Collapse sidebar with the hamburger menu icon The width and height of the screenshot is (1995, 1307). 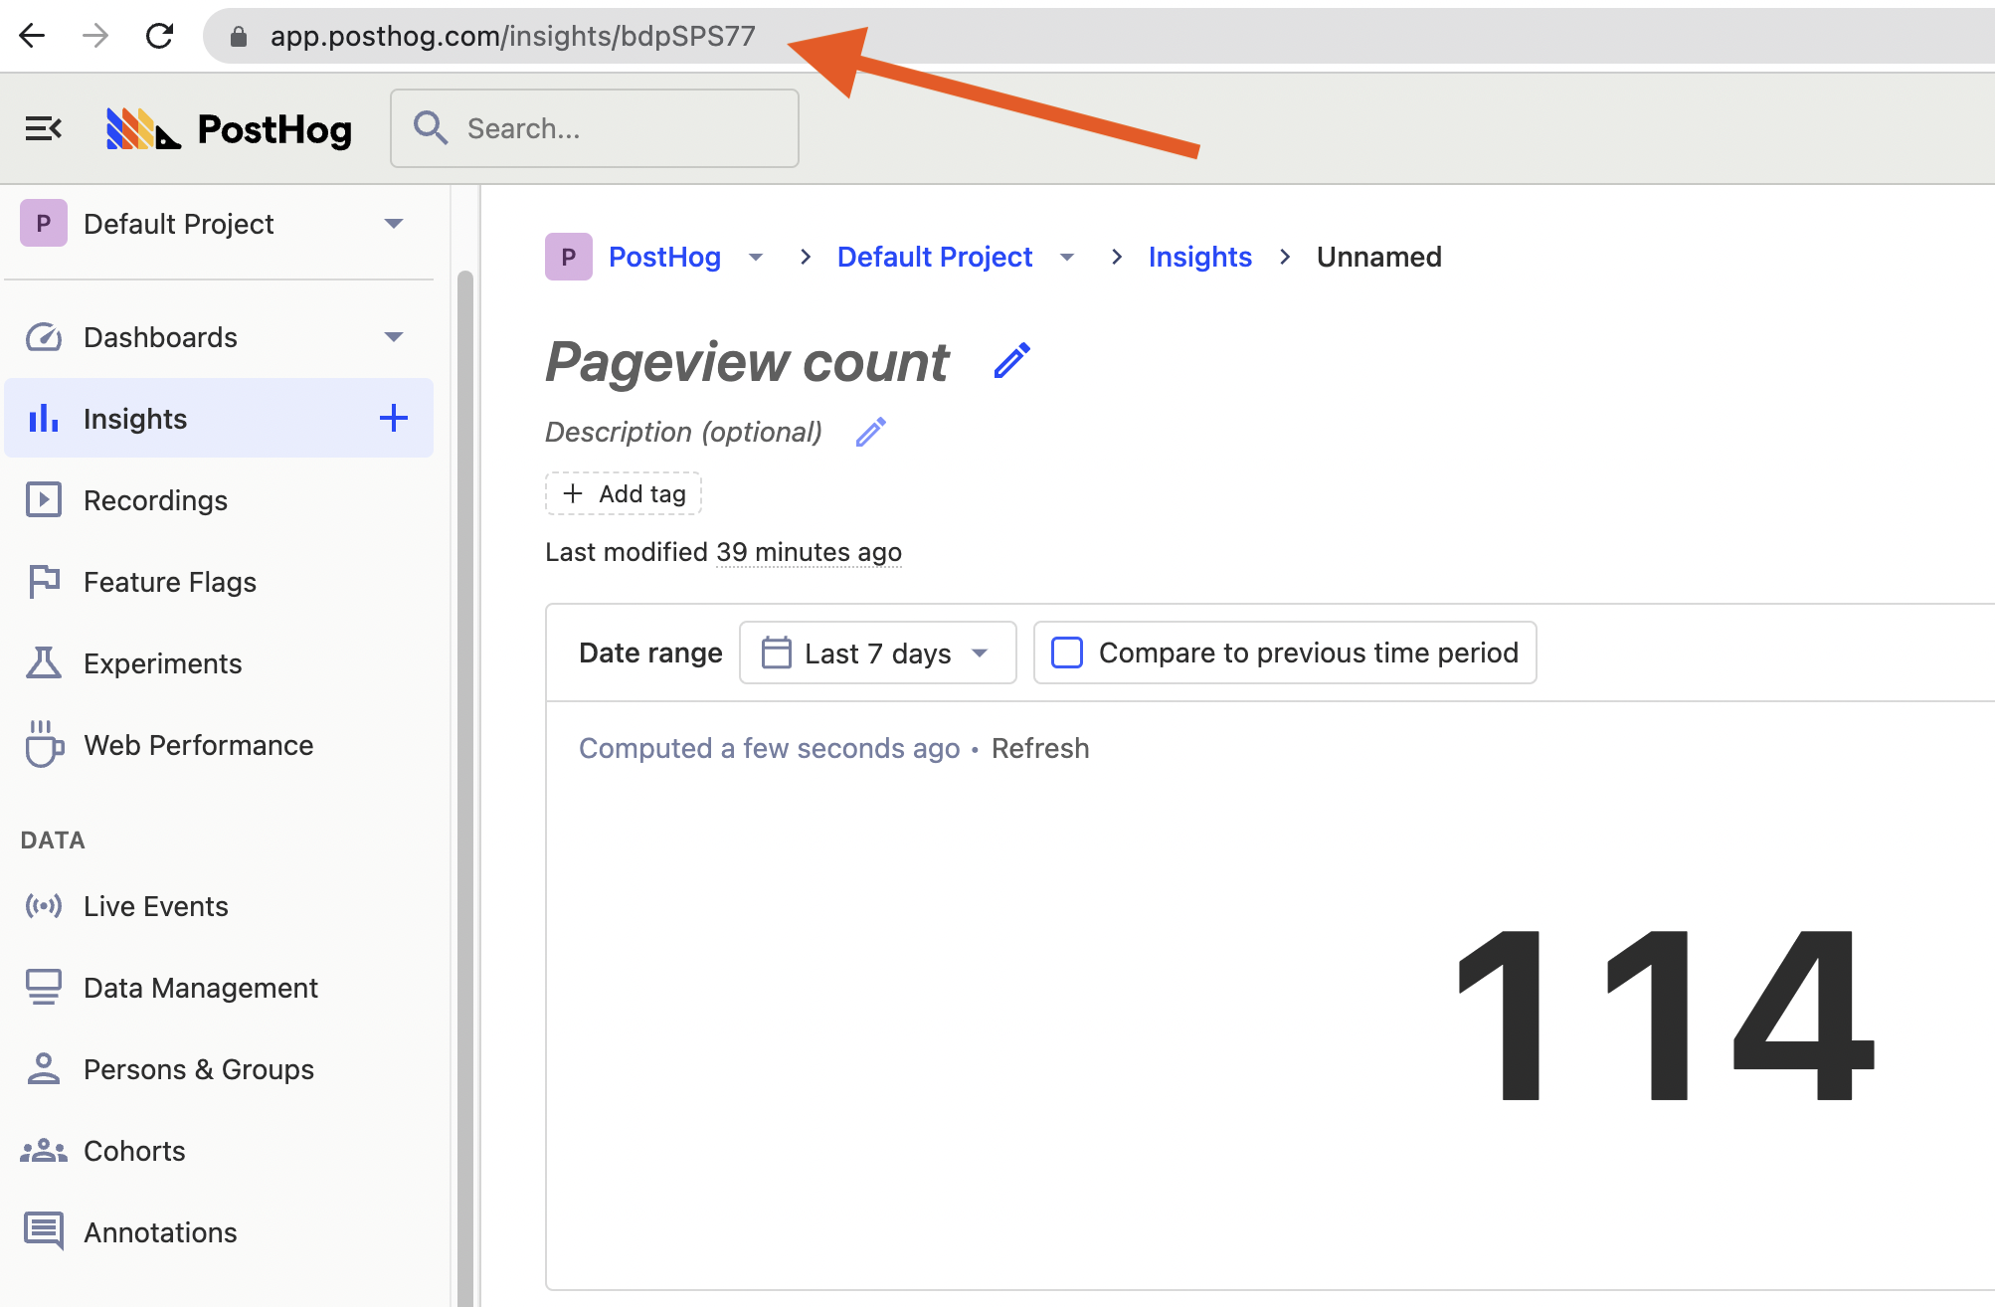pyautogui.click(x=43, y=129)
